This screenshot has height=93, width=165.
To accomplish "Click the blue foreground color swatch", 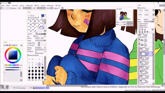I will 43,16.
